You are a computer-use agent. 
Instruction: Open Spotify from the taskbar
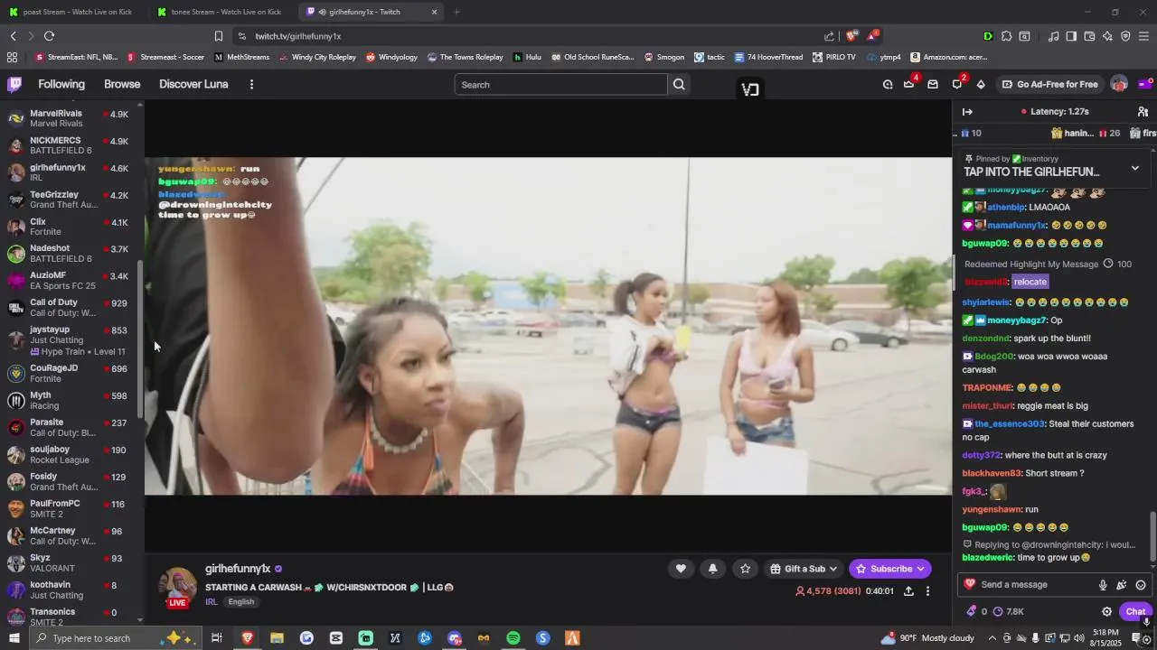513,638
